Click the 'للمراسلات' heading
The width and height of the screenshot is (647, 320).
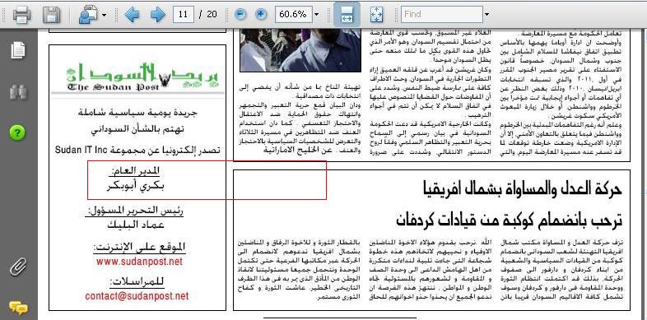137,281
